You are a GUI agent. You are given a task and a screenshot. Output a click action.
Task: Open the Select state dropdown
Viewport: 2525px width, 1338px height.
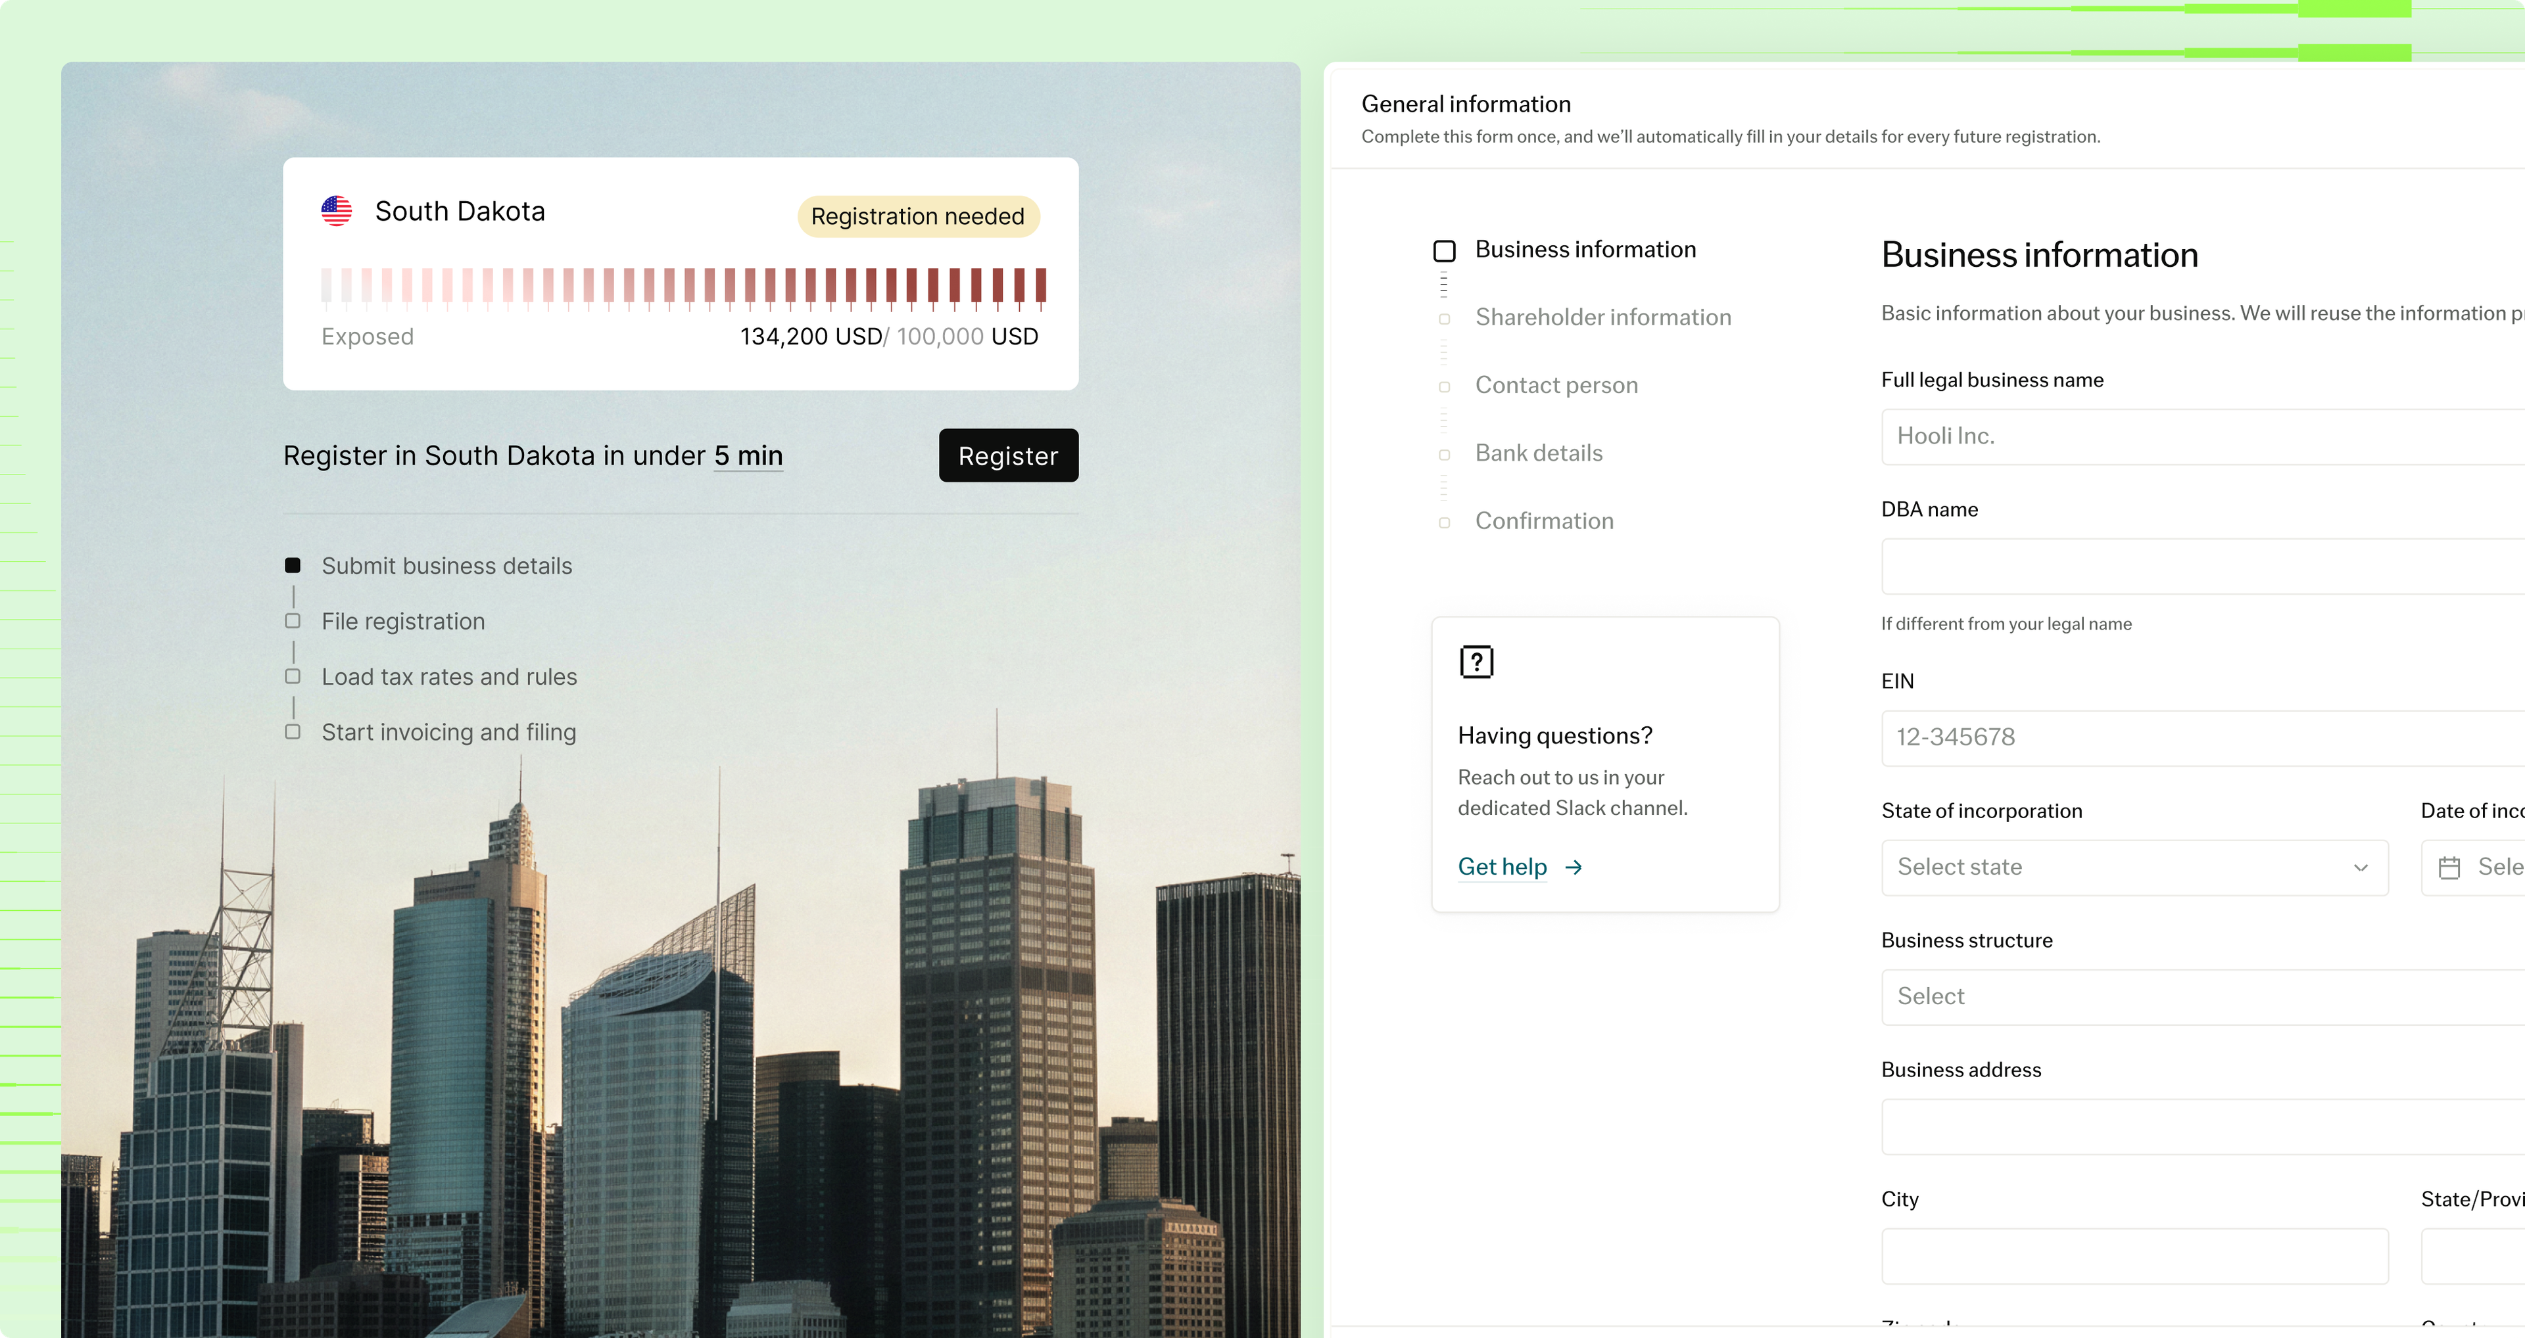tap(2134, 868)
